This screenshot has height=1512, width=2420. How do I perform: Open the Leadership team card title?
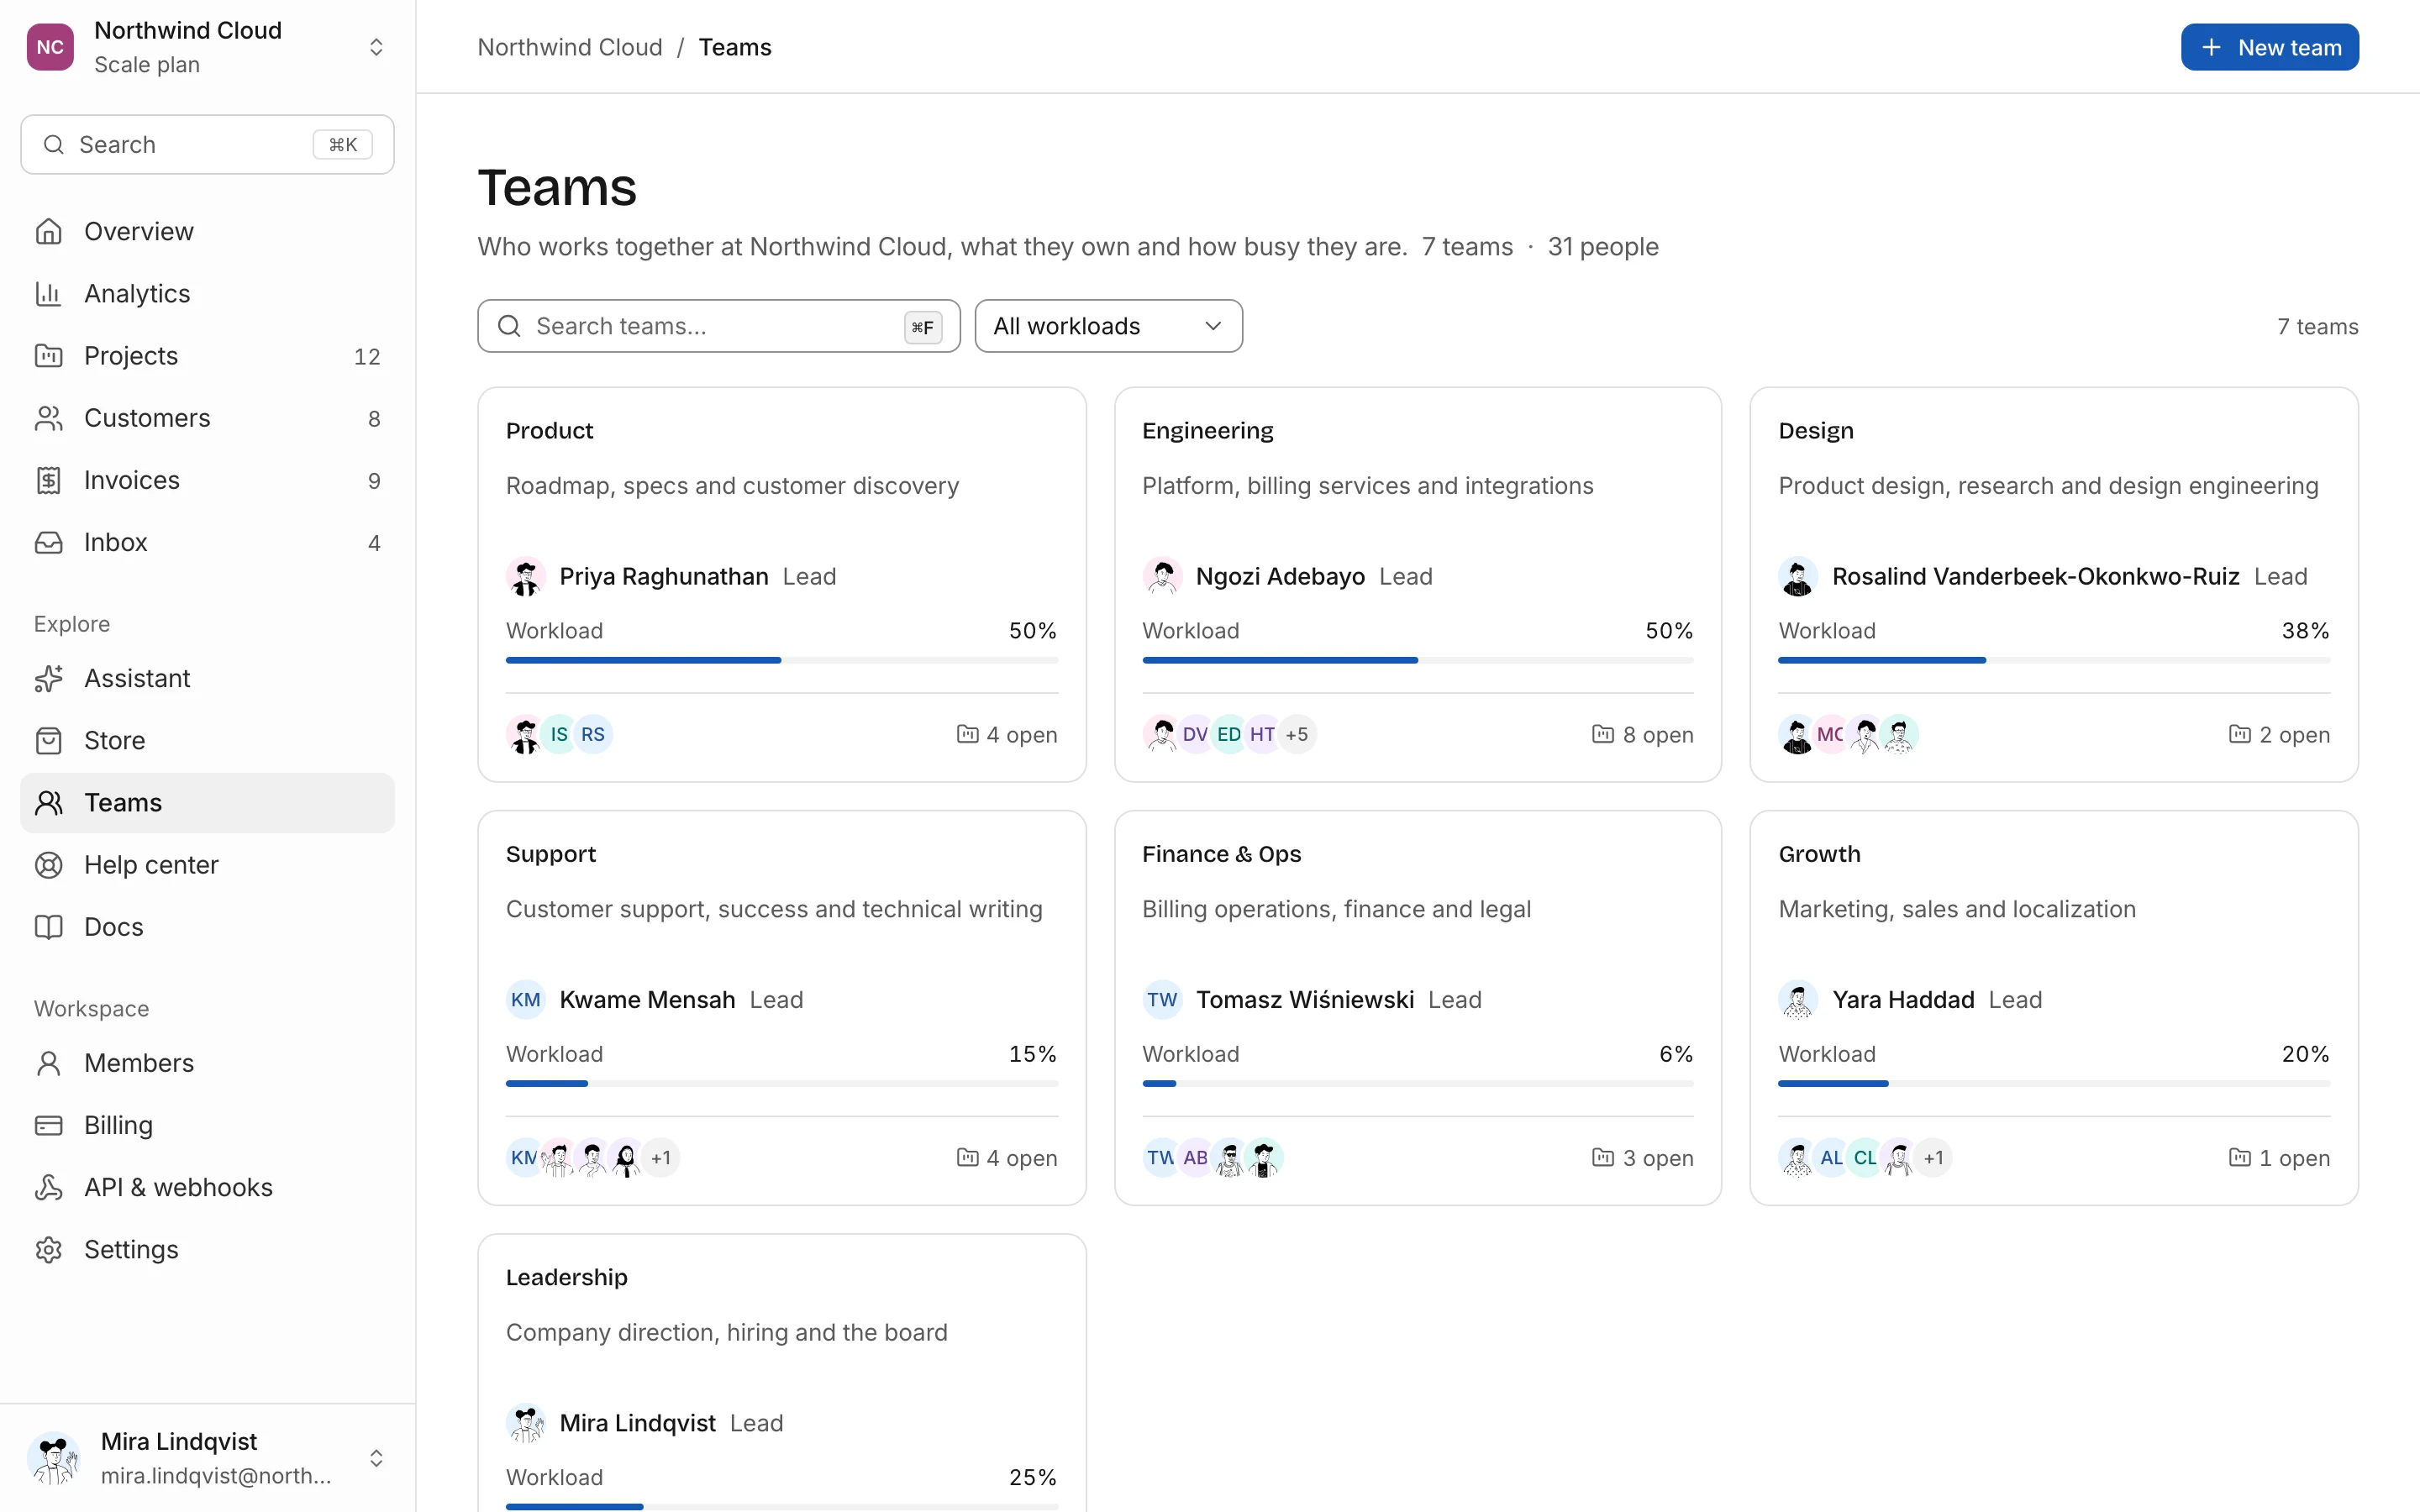(x=566, y=1277)
